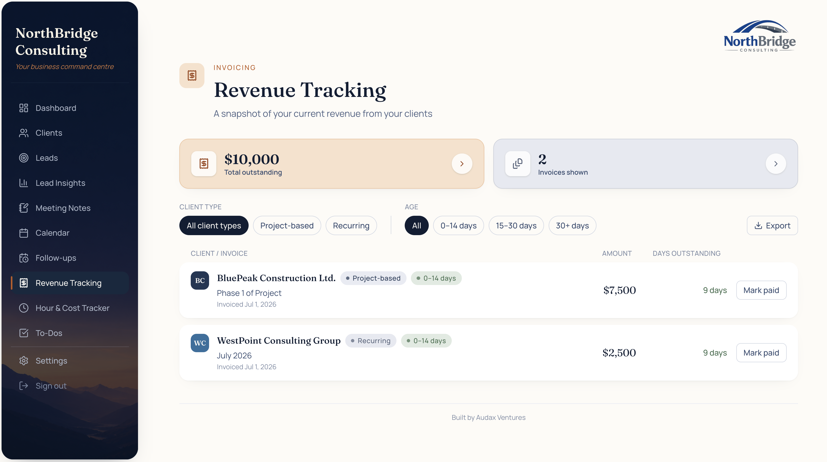Viewport: 827px width, 462px height.
Task: Click the Sign out menu item
Action: 70,386
